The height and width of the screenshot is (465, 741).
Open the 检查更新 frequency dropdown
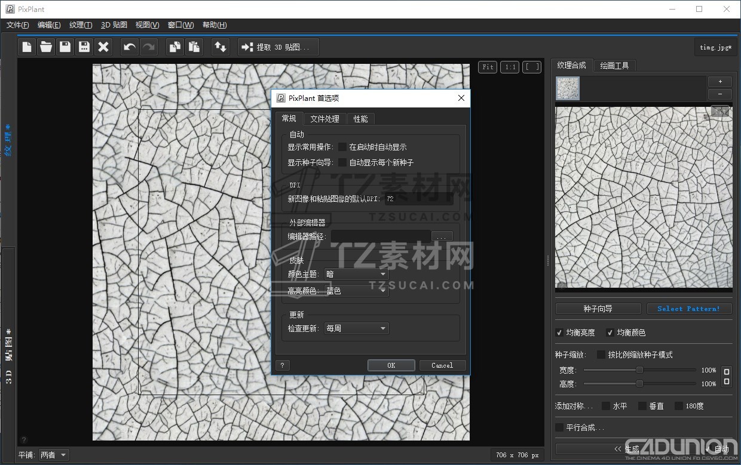(356, 328)
